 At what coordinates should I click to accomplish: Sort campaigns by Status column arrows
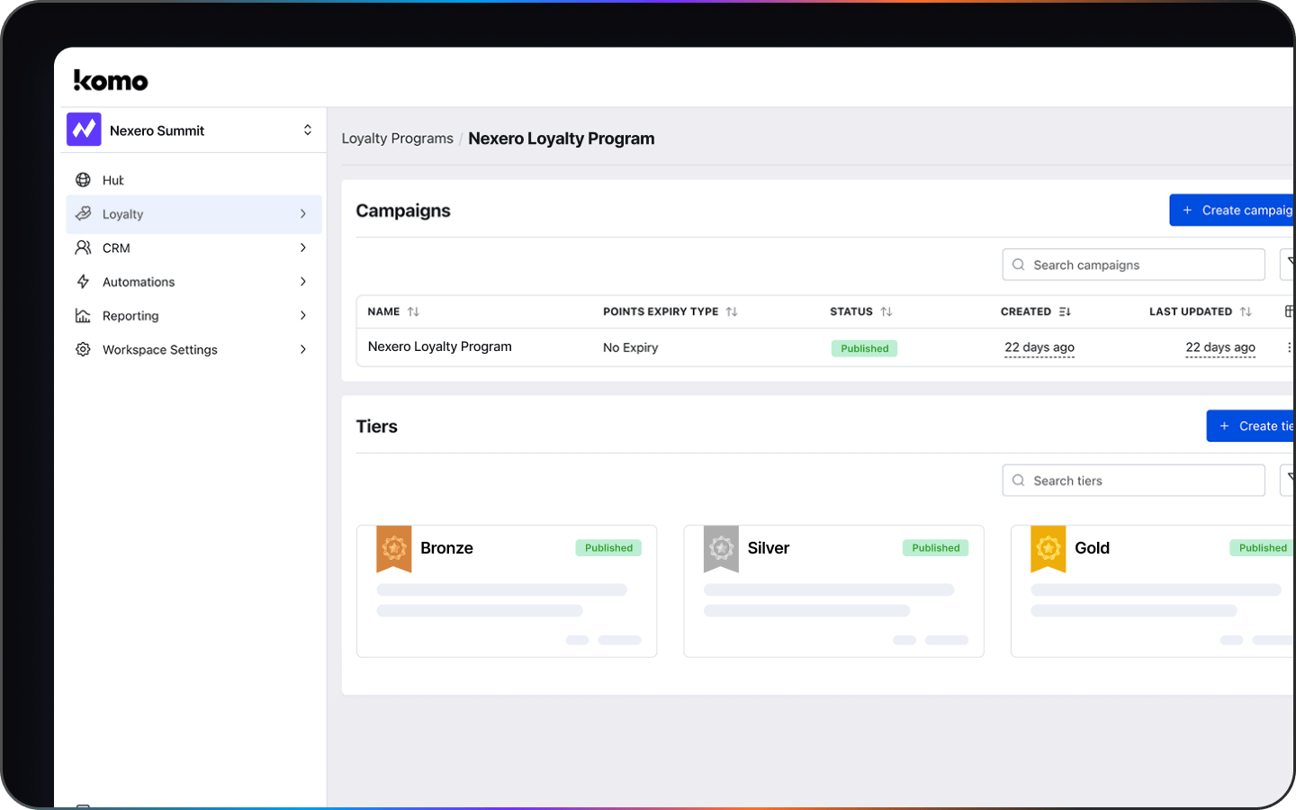[x=886, y=311]
